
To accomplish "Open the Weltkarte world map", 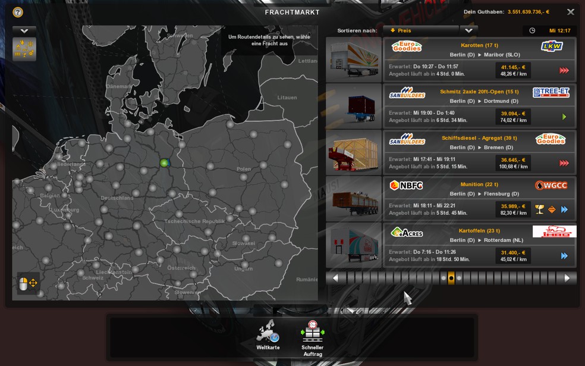I will (x=268, y=335).
